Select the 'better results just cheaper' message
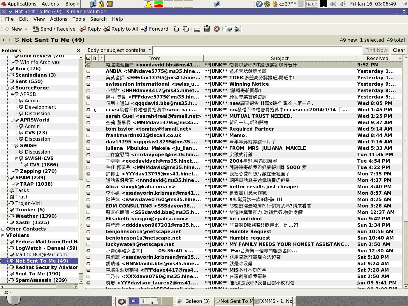Image resolution: width=408 pixels, height=306 pixels. coord(244,187)
